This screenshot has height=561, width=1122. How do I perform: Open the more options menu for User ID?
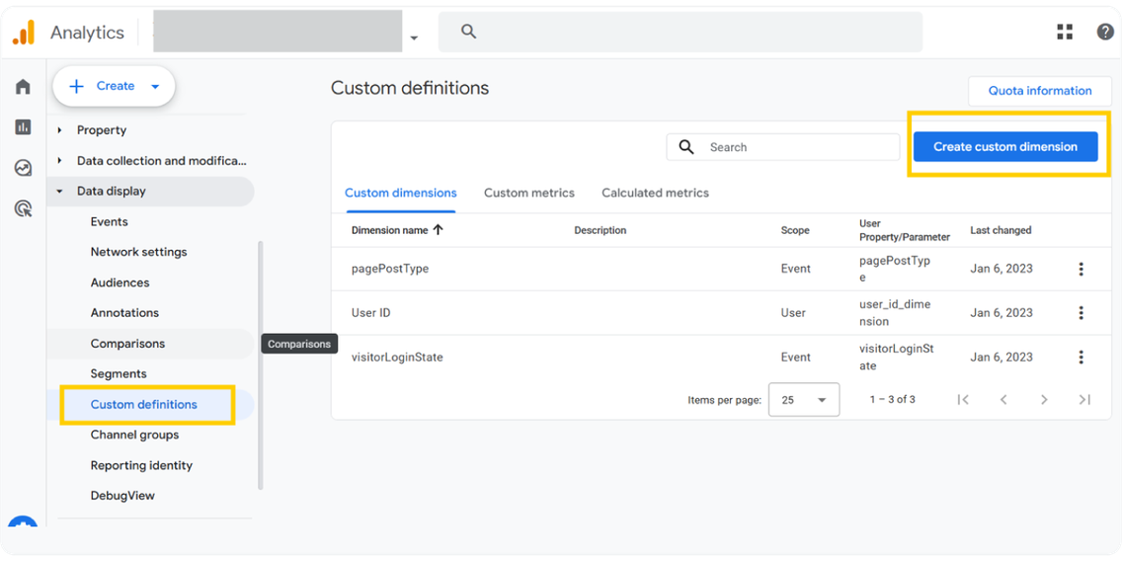tap(1082, 313)
